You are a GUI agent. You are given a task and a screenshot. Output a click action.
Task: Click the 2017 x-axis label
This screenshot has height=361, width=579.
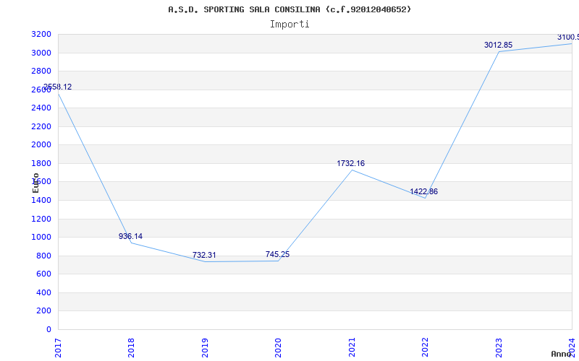tap(58, 348)
